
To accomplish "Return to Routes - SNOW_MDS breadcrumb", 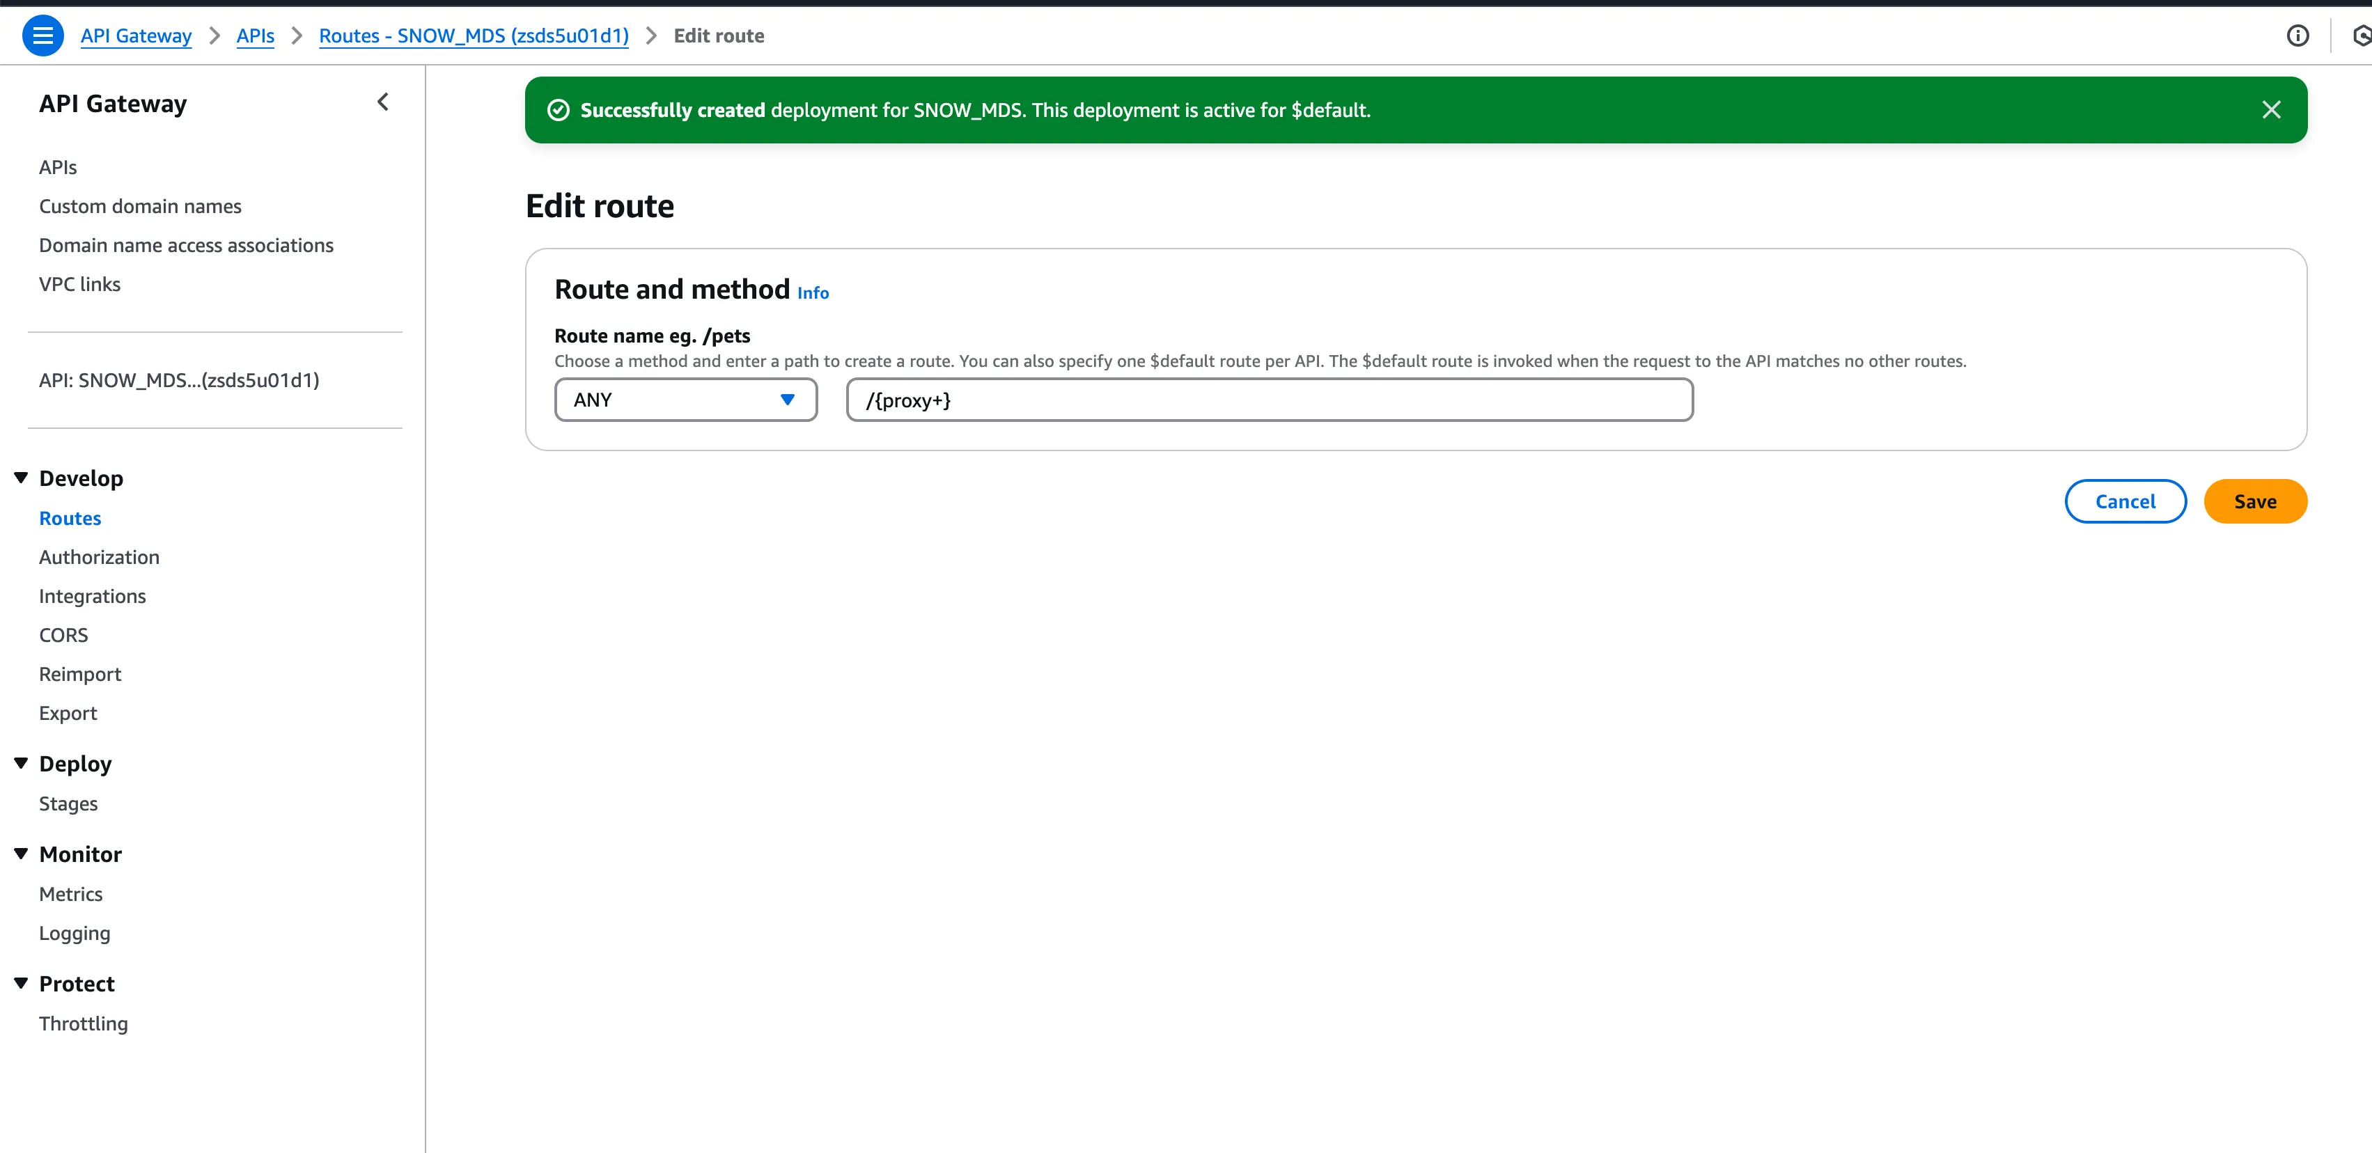I will click(x=474, y=36).
